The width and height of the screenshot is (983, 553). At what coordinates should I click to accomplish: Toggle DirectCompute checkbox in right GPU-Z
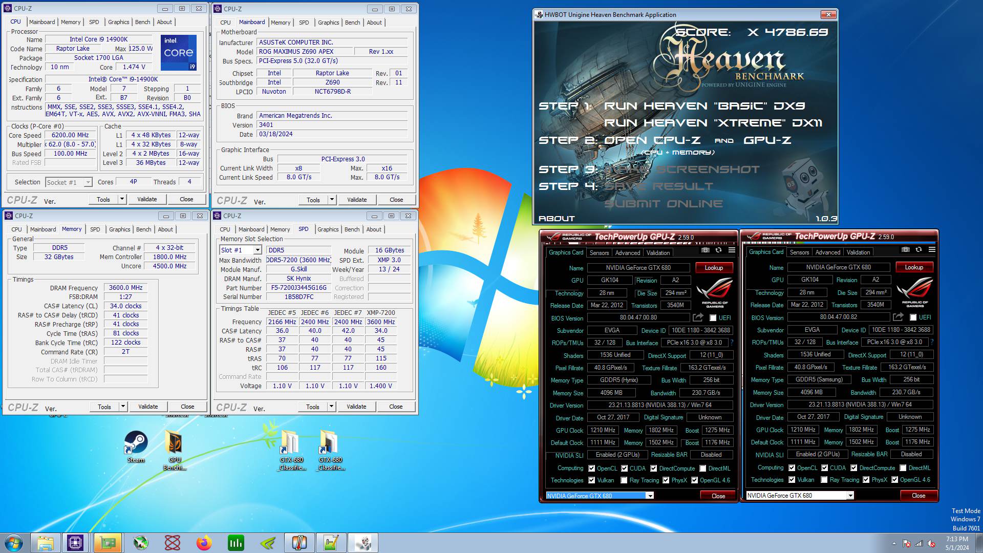854,468
